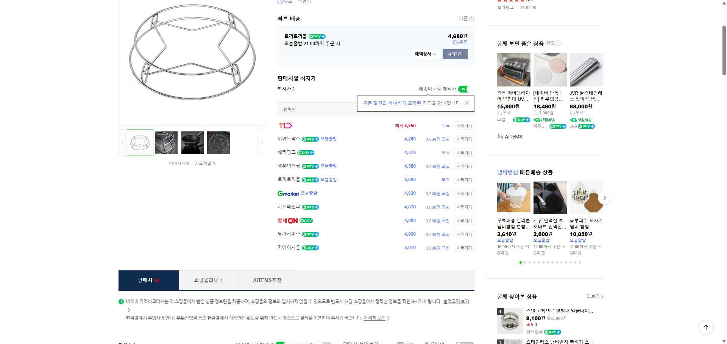Open the AiTEMS추천 tab

[267, 280]
